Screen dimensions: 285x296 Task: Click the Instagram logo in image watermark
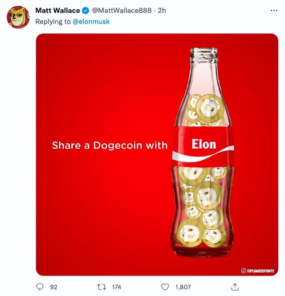[x=243, y=270]
